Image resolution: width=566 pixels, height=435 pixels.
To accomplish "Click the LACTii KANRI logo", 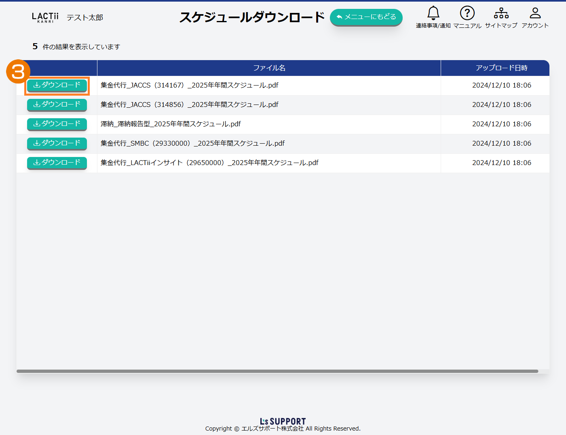I will point(45,17).
